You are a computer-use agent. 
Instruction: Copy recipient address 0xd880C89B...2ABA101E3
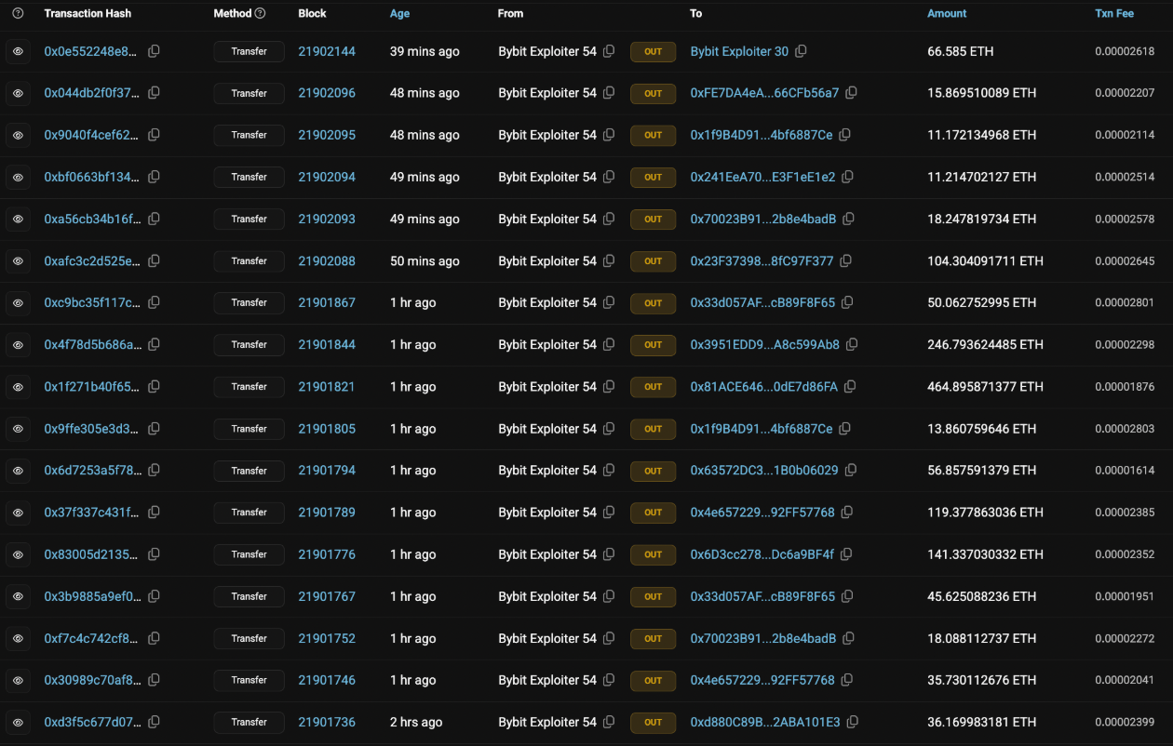click(852, 722)
